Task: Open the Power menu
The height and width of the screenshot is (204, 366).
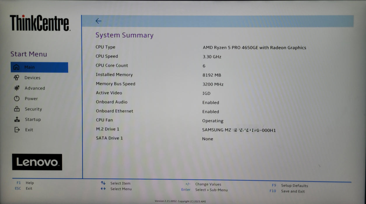Action: click(x=31, y=99)
